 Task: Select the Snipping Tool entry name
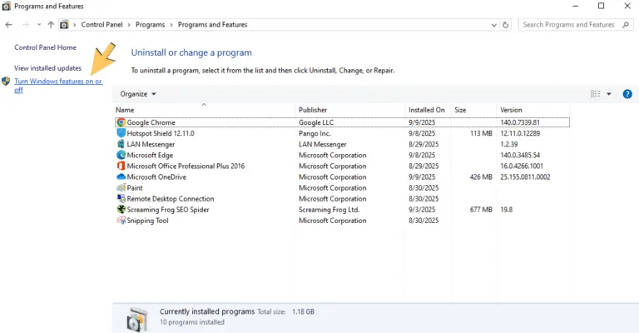click(147, 221)
